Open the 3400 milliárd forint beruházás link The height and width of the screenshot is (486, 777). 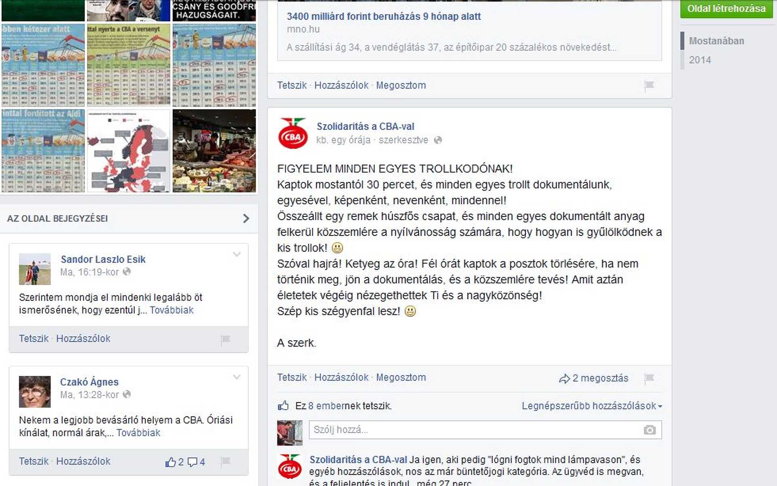(384, 17)
